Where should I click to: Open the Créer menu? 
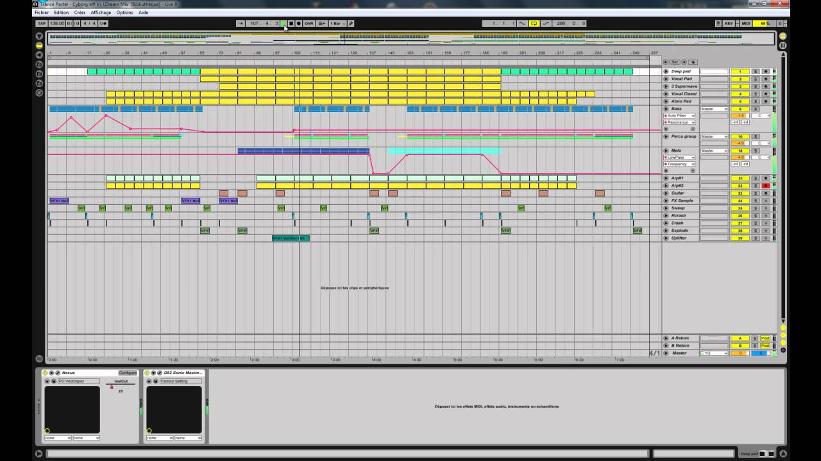tap(80, 13)
